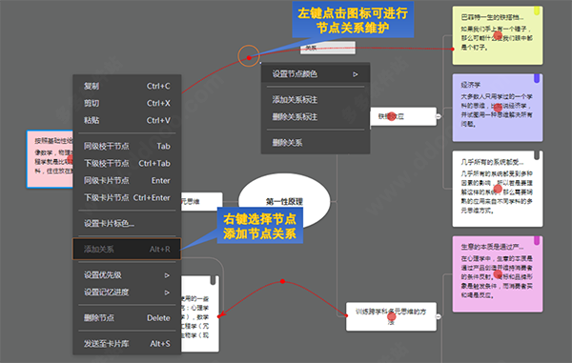Select the purple 经济学 card
This screenshot has width=572, height=363.
click(498, 108)
